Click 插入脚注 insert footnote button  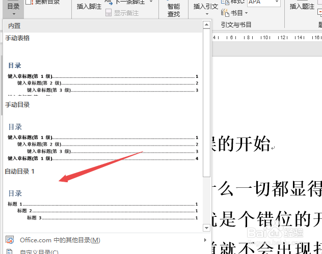click(89, 7)
